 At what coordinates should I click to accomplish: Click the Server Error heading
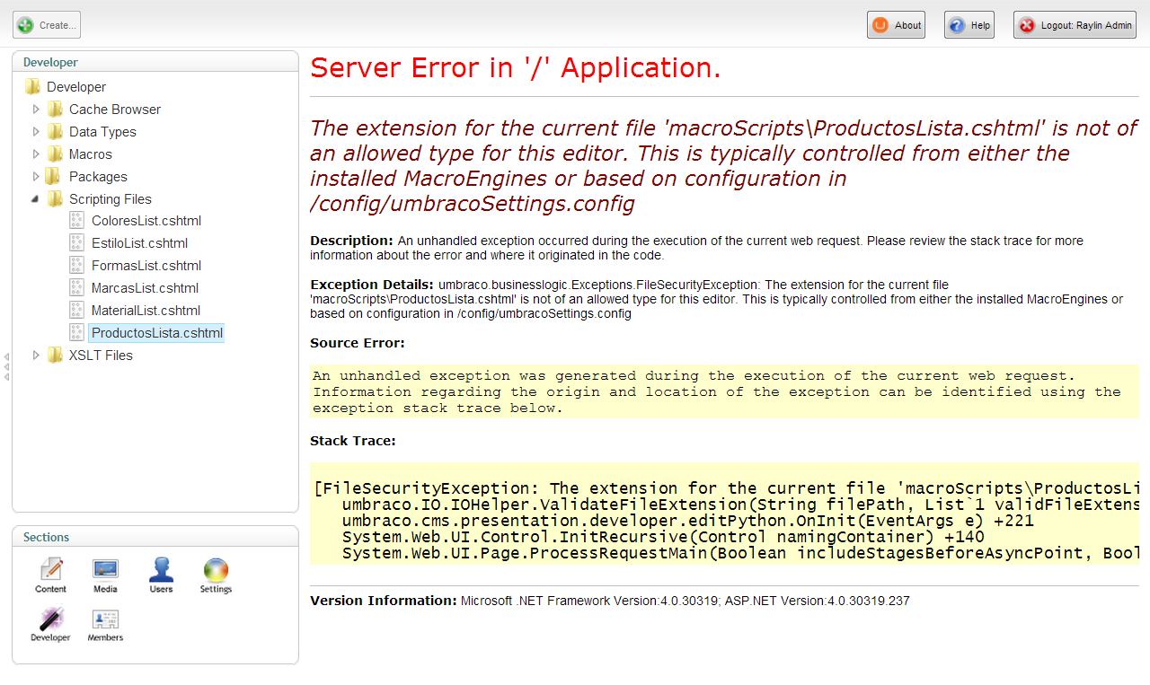[x=516, y=67]
